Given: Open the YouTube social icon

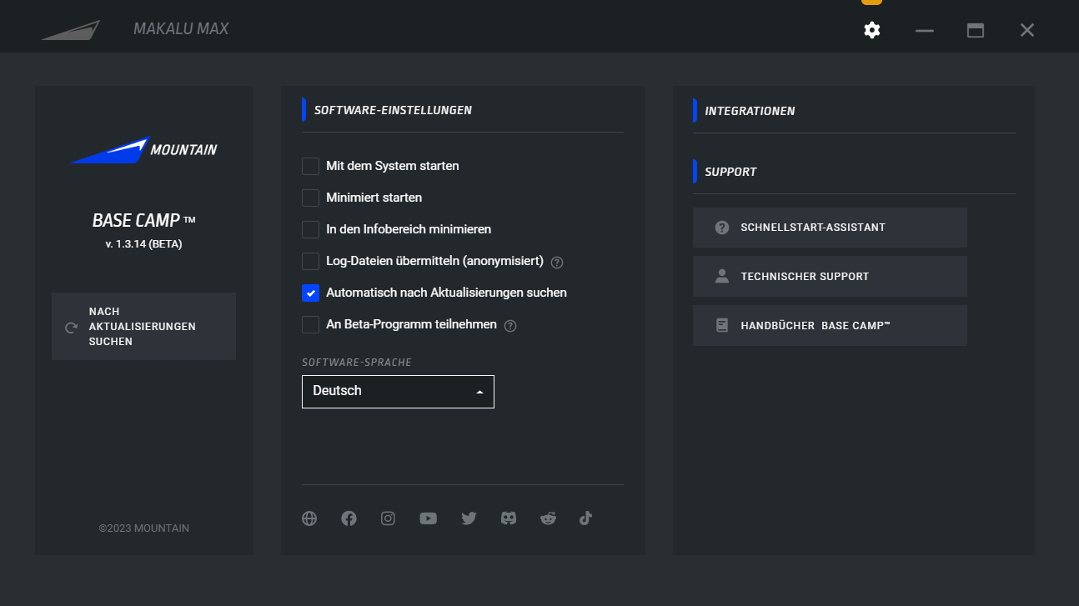Looking at the screenshot, I should (428, 518).
